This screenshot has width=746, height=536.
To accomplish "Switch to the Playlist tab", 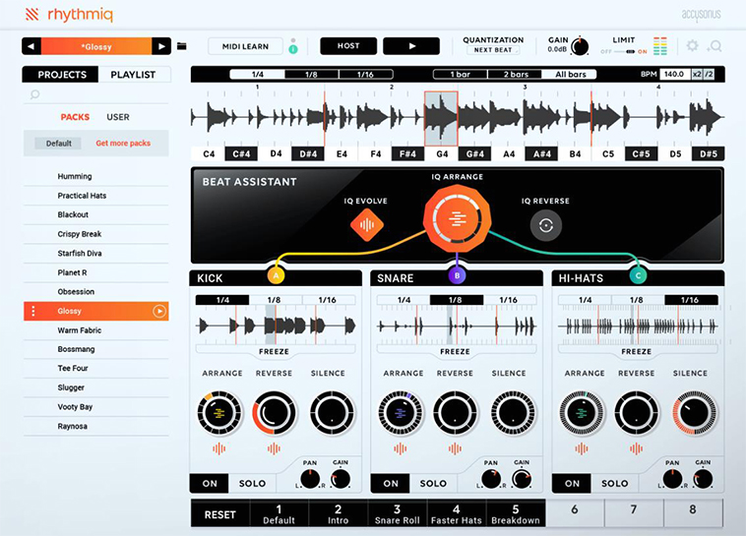I will [133, 75].
